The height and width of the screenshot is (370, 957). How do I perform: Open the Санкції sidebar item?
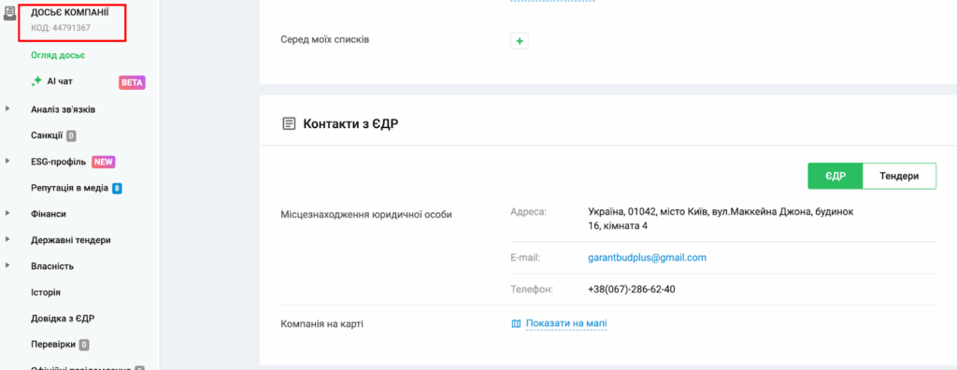coord(47,135)
